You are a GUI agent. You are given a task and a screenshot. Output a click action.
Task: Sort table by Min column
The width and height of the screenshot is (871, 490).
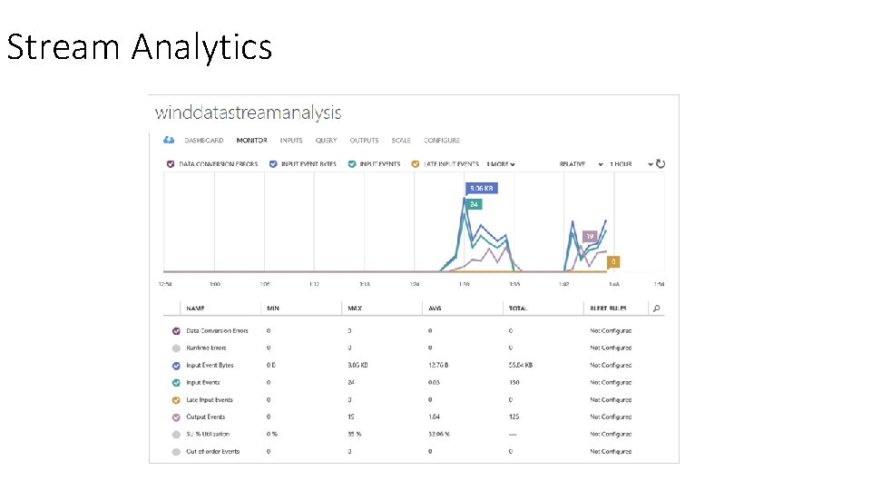273,309
